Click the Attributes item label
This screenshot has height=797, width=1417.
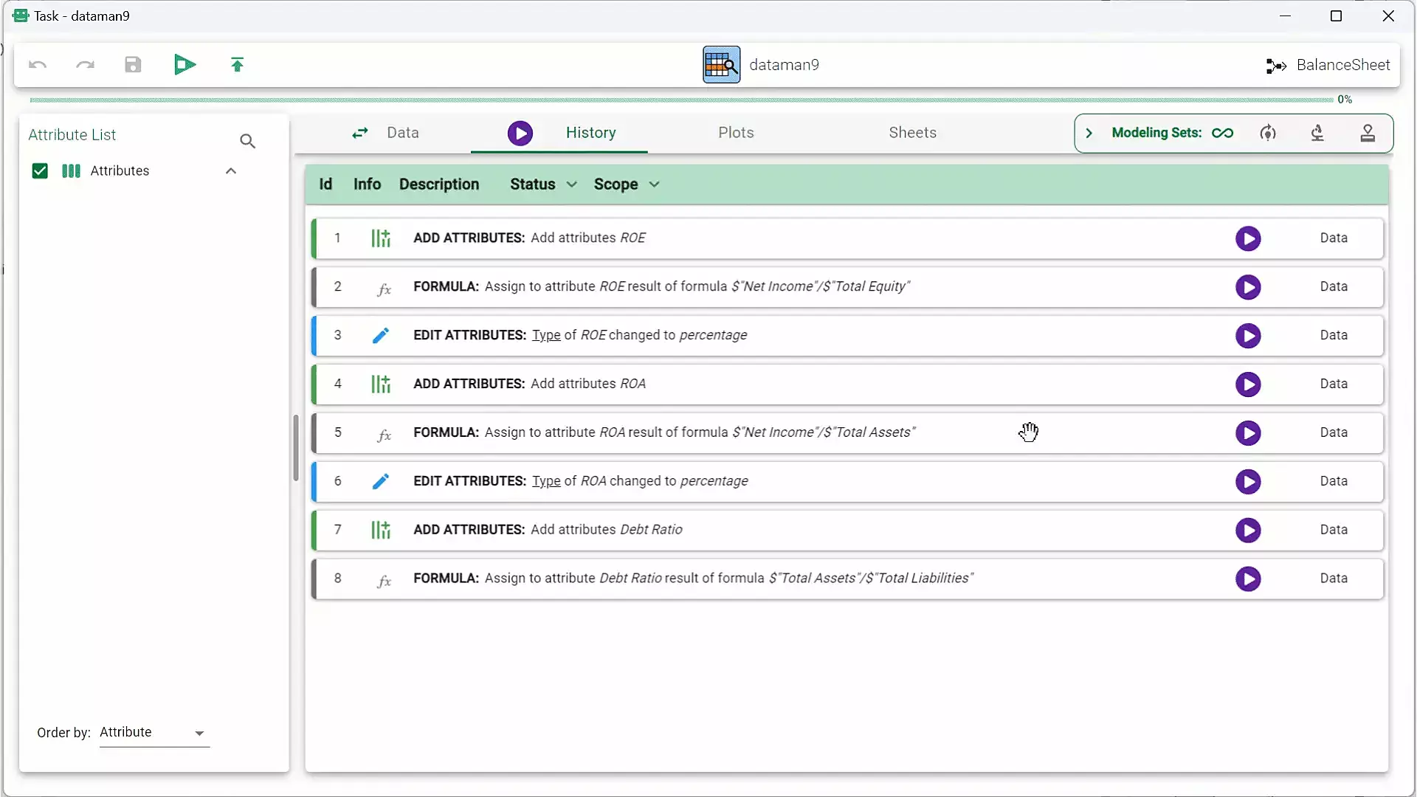coord(120,171)
